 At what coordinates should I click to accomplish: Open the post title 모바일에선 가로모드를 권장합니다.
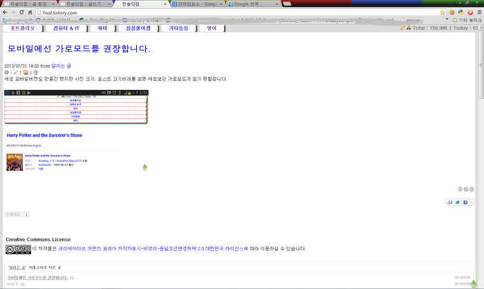pos(79,48)
